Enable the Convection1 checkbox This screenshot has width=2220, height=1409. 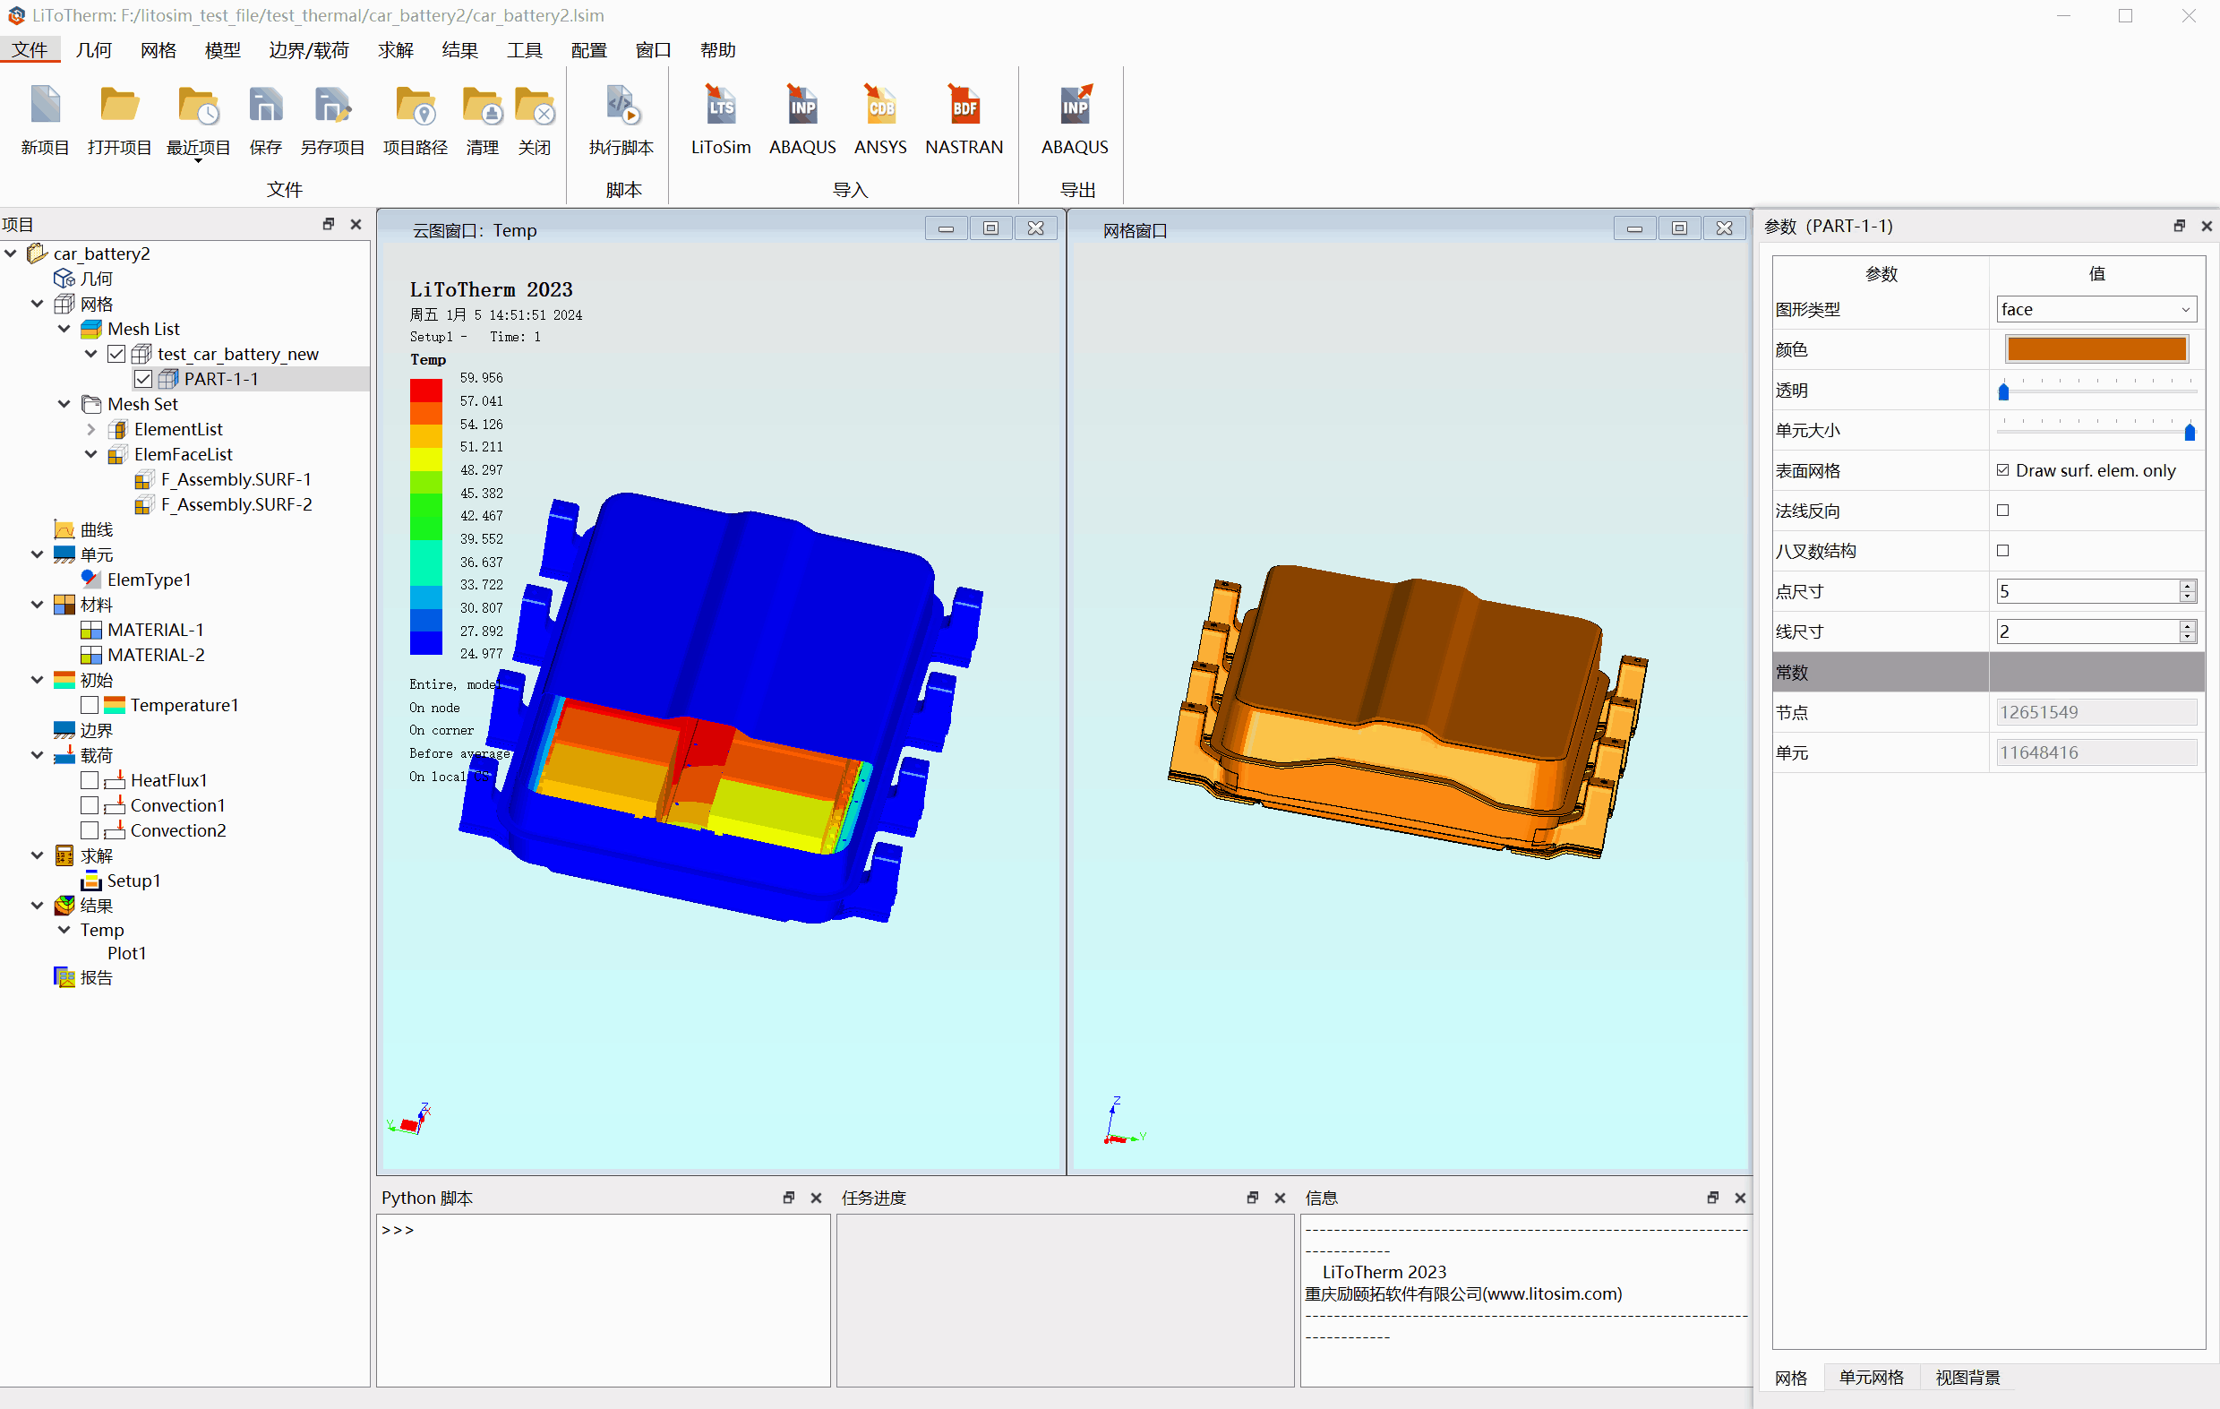click(x=90, y=805)
